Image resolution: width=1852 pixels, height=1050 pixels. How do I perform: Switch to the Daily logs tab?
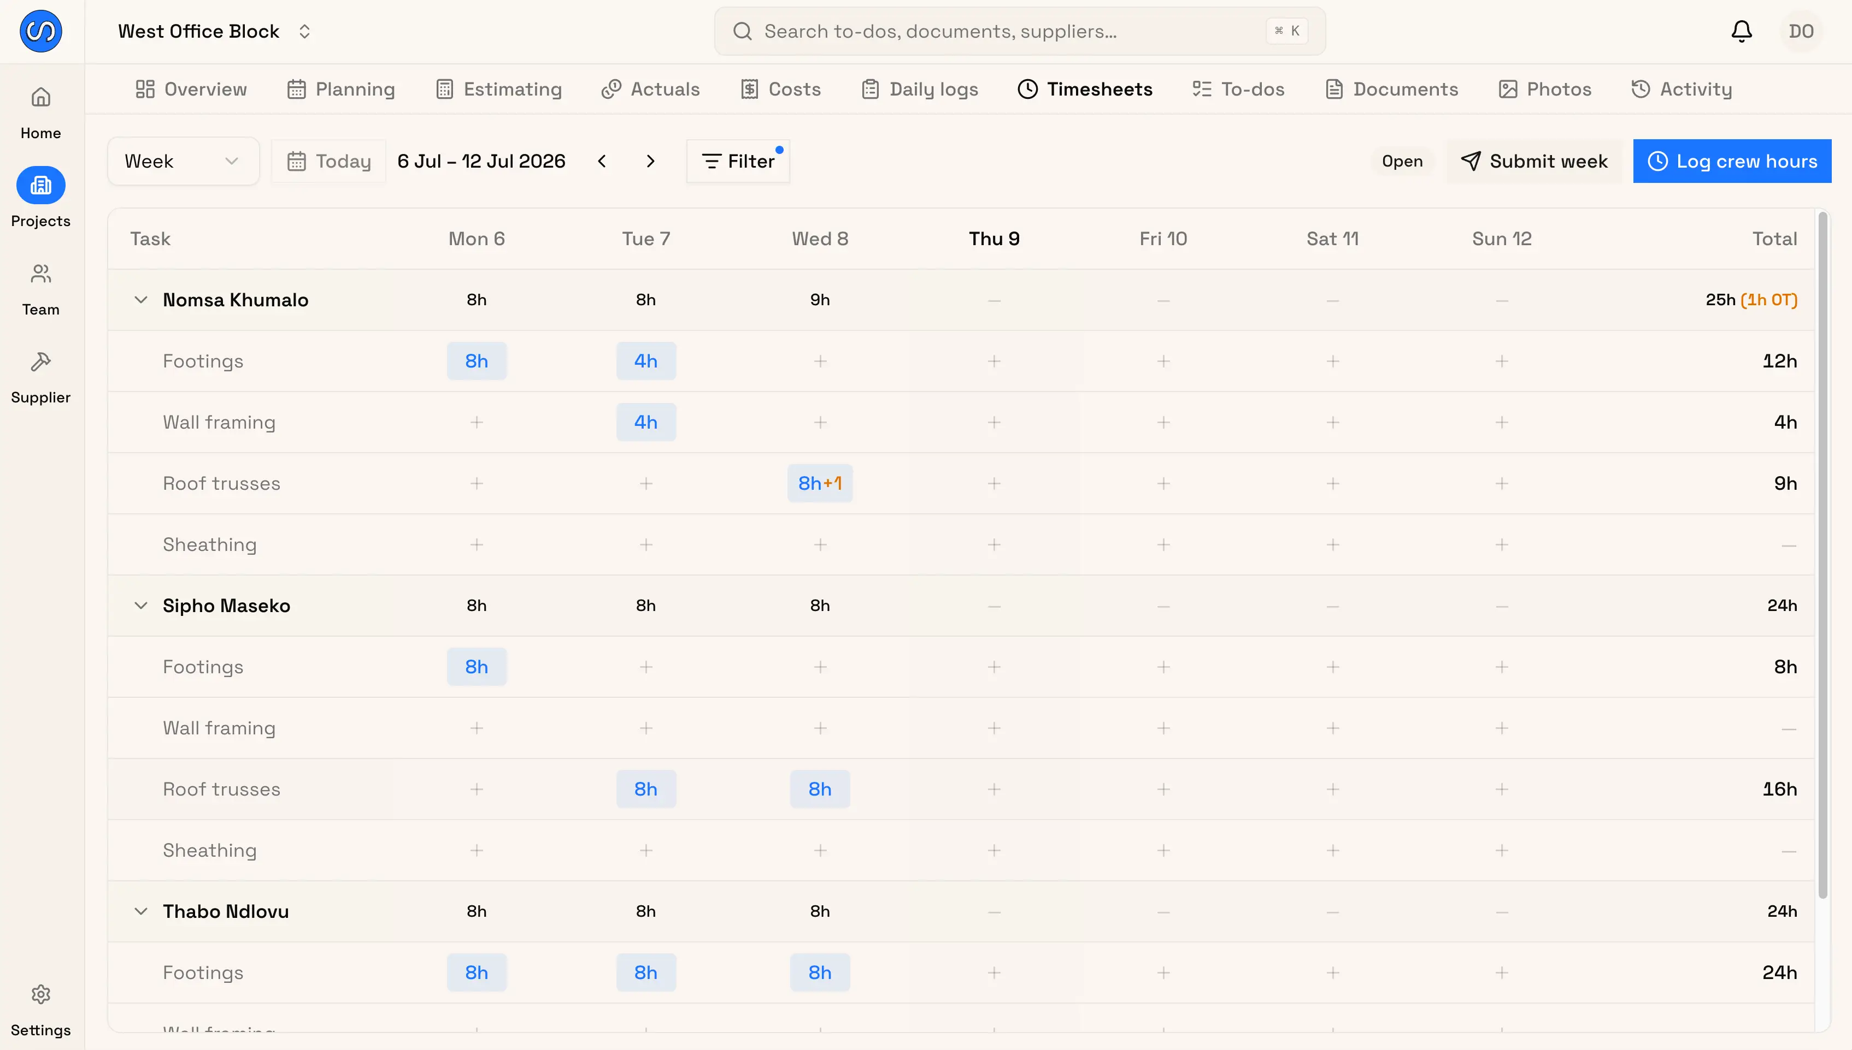[920, 88]
